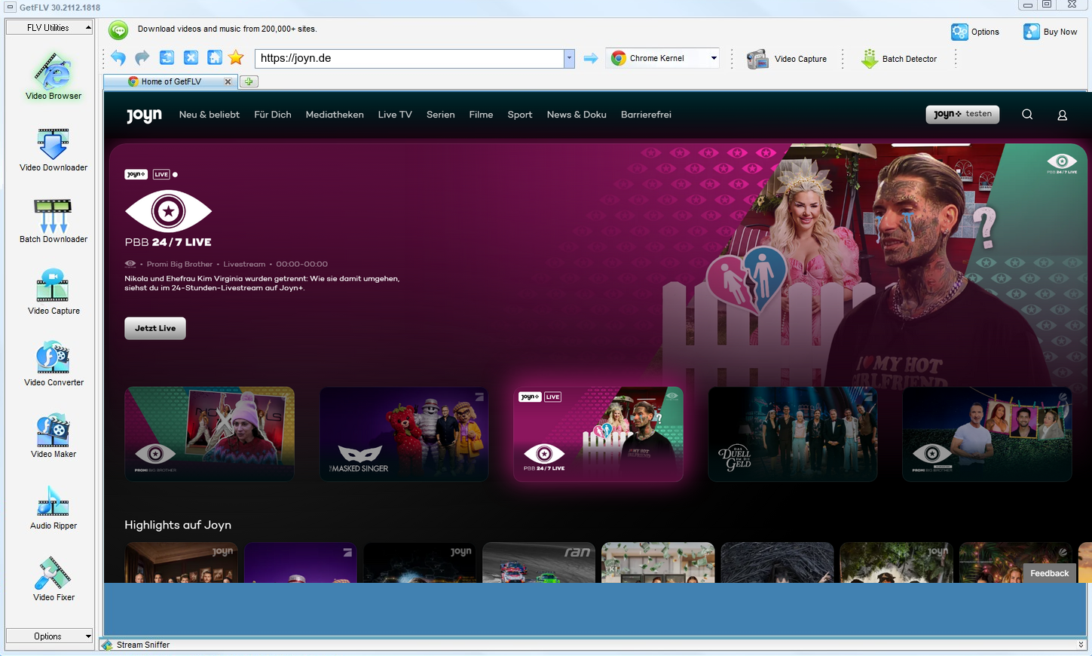Open the Neu & beliebt menu
Image resolution: width=1092 pixels, height=656 pixels.
[x=210, y=115]
